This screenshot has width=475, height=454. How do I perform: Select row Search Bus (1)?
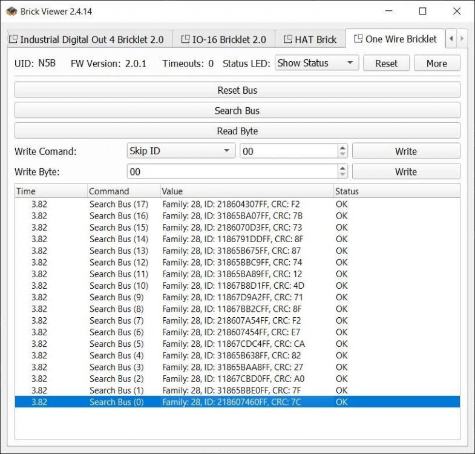[237, 390]
